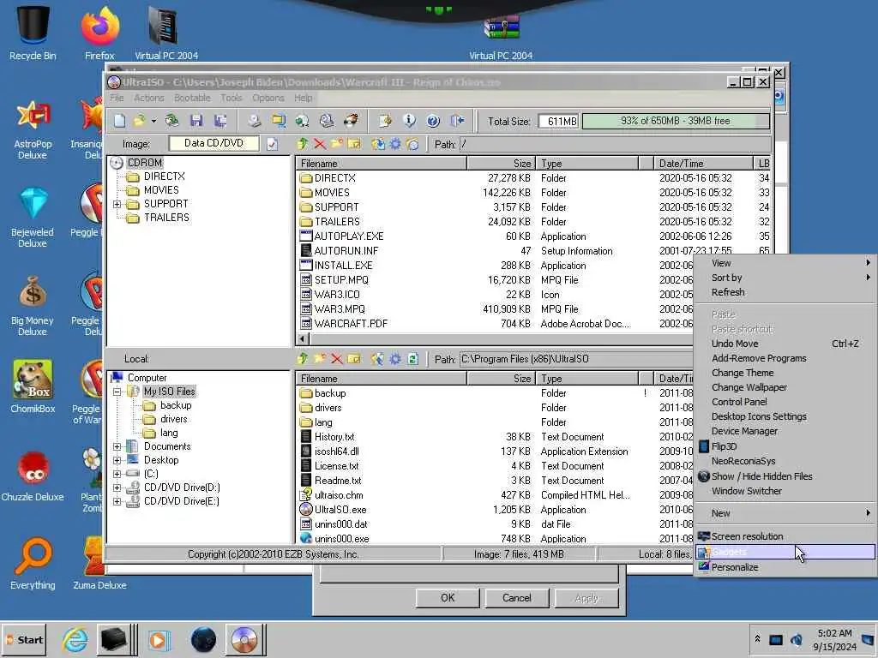Open the Sort by submenu

[x=785, y=278]
